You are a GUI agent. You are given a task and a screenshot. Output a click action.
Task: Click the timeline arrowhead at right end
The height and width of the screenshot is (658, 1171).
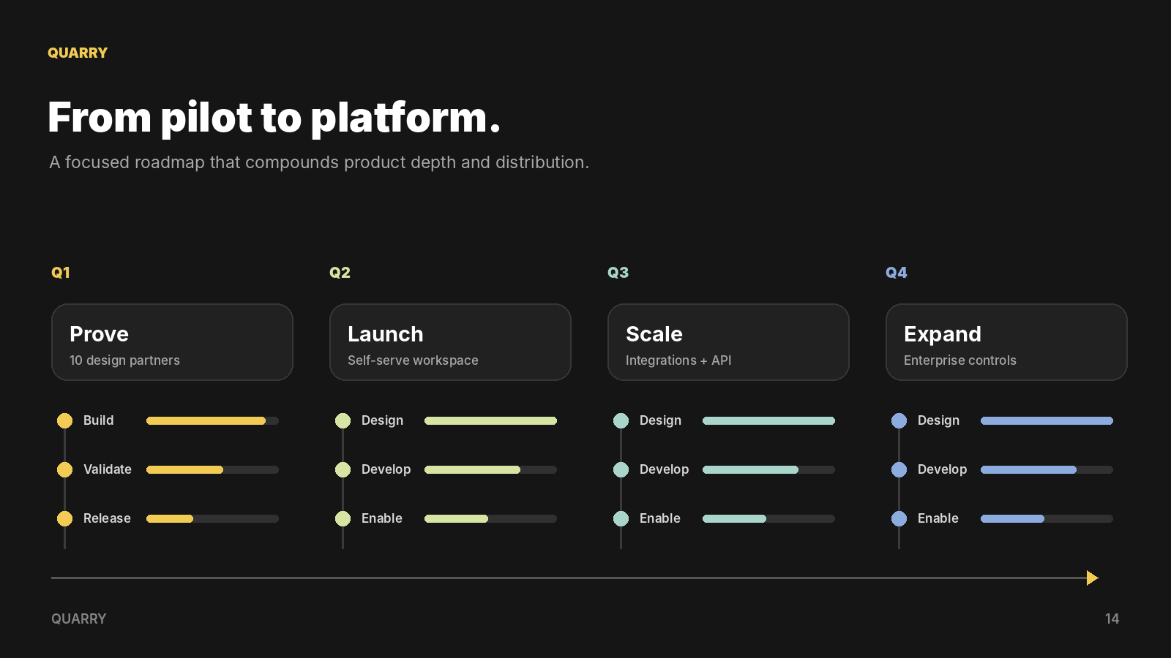pos(1093,578)
